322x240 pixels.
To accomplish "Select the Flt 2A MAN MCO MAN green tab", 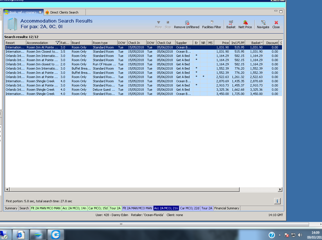I will point(46,208).
